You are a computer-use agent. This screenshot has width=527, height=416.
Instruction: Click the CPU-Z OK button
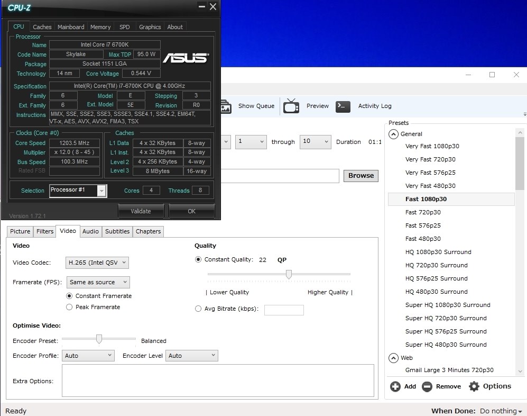(x=191, y=211)
